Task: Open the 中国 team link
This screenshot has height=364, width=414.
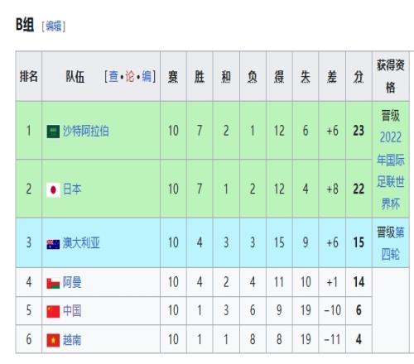Action: [72, 311]
